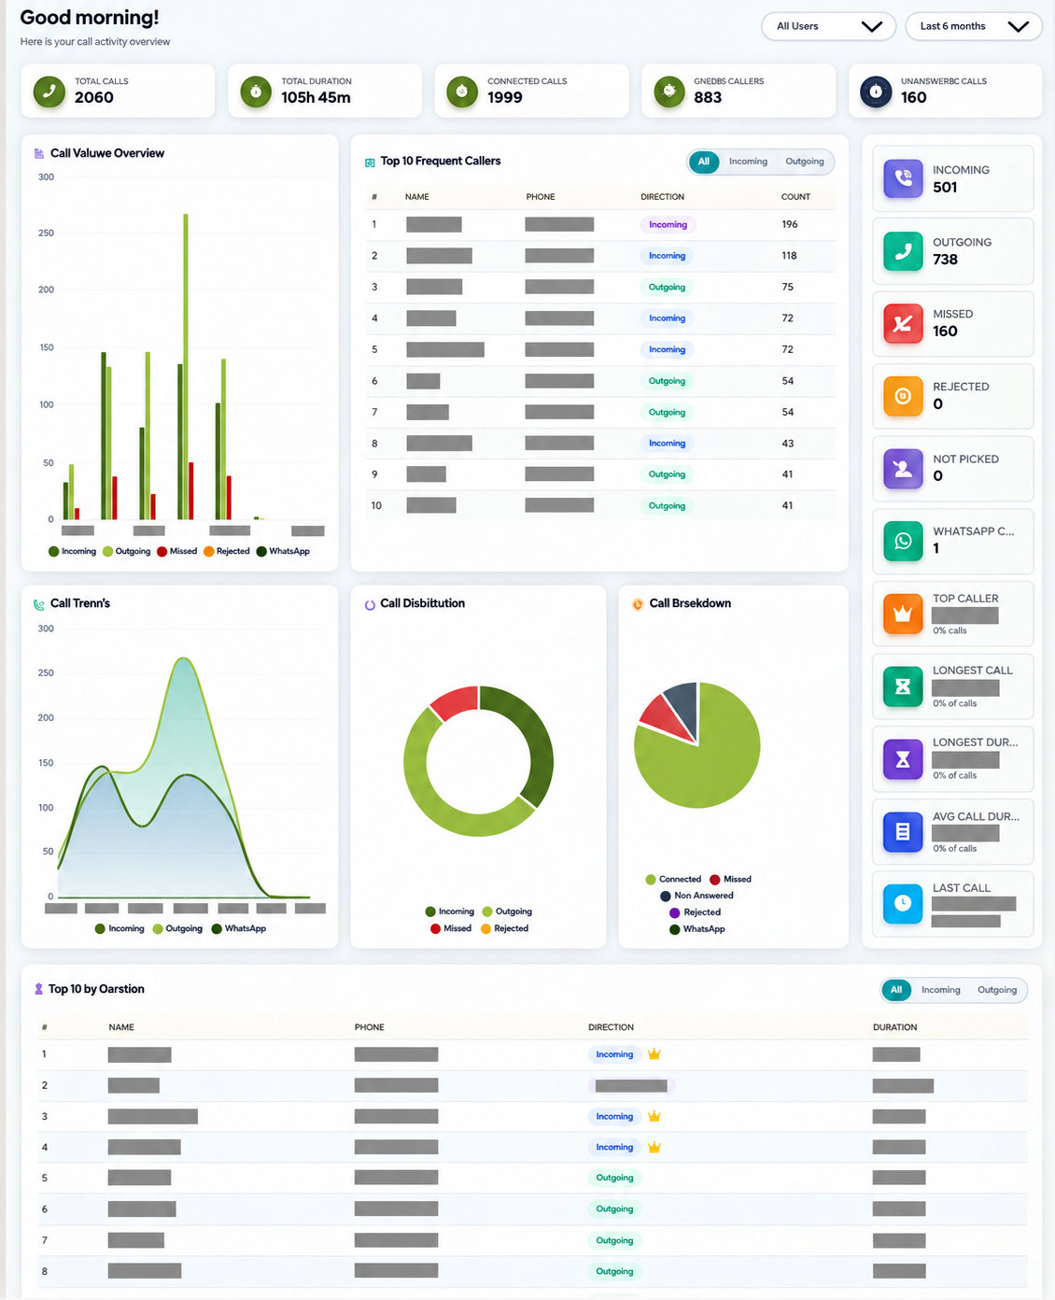Sort Frequent Callers by COUNT header
The image size is (1055, 1300).
(x=795, y=197)
